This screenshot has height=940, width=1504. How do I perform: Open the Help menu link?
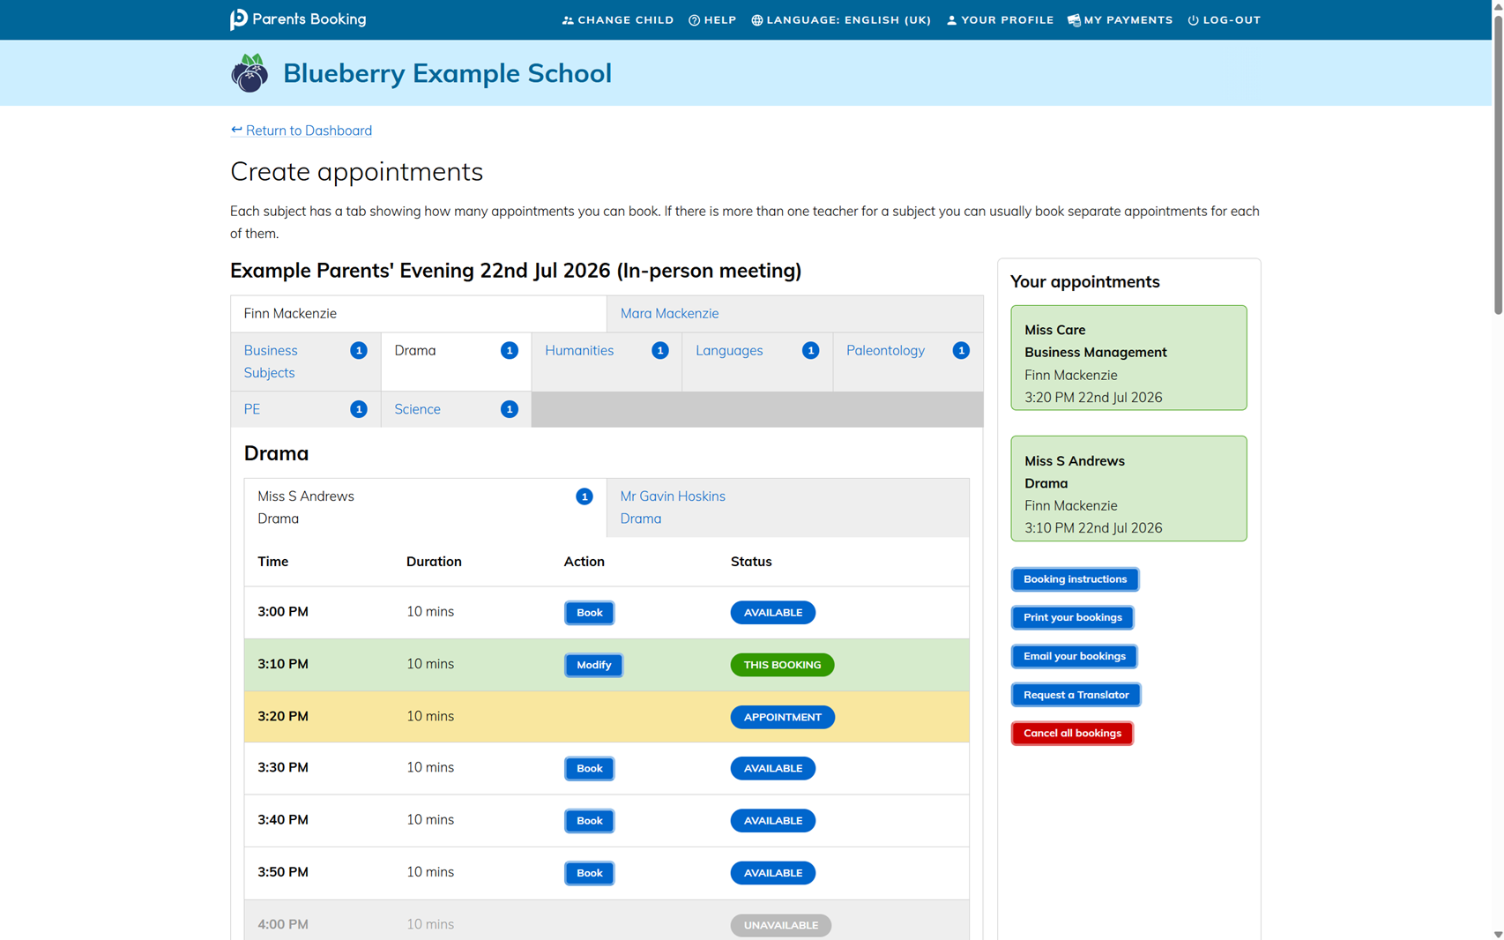click(712, 20)
